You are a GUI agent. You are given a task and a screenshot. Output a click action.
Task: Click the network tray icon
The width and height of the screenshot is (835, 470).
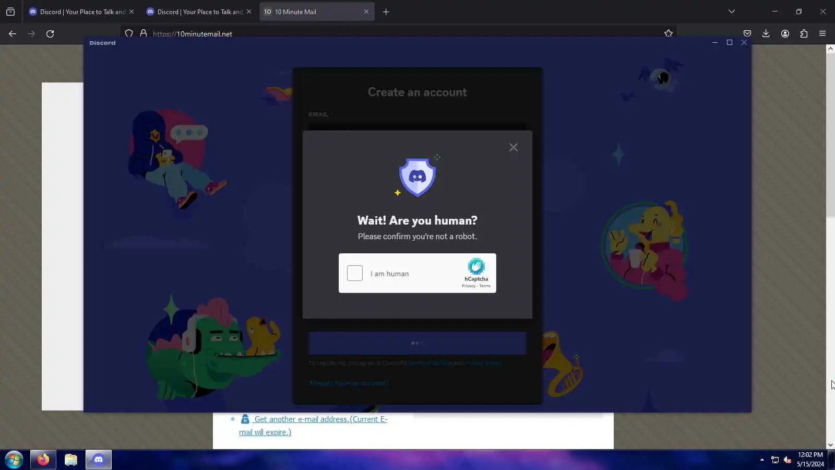[775, 460]
